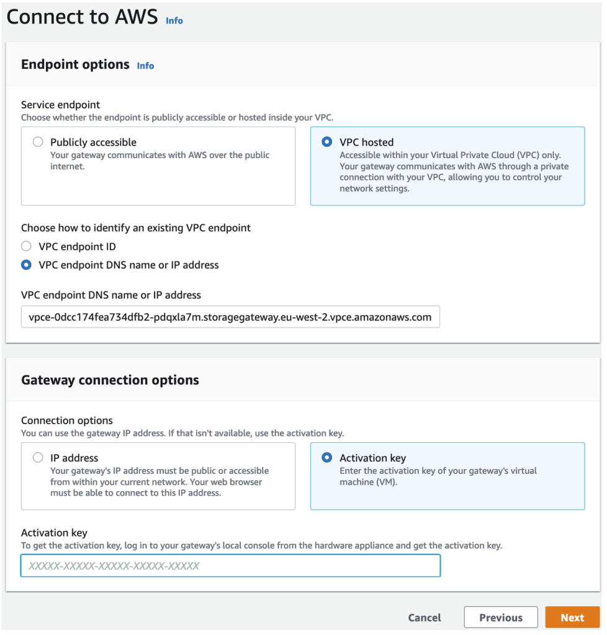The height and width of the screenshot is (635, 607).
Task: Open the Info link beside "Endpoint options"
Action: click(145, 65)
